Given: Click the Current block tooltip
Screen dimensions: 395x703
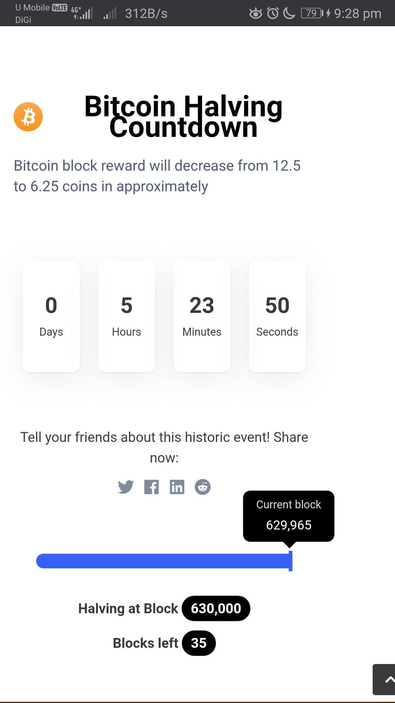Looking at the screenshot, I should tap(289, 516).
